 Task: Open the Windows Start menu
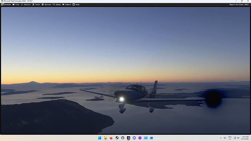(x=100, y=138)
